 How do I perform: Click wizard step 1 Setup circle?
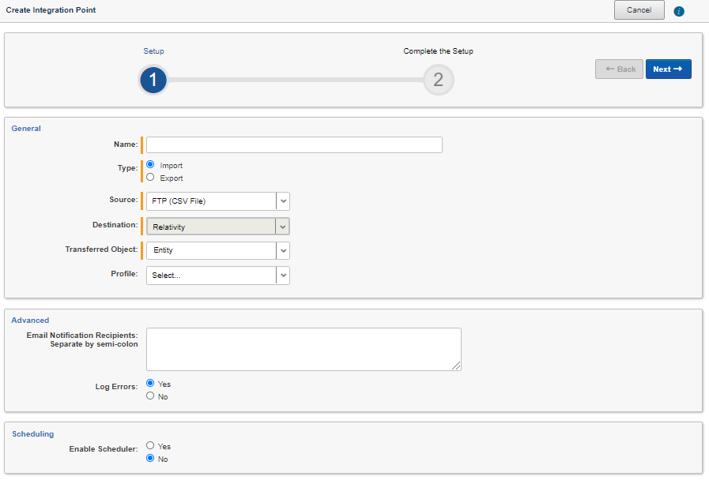(x=153, y=80)
